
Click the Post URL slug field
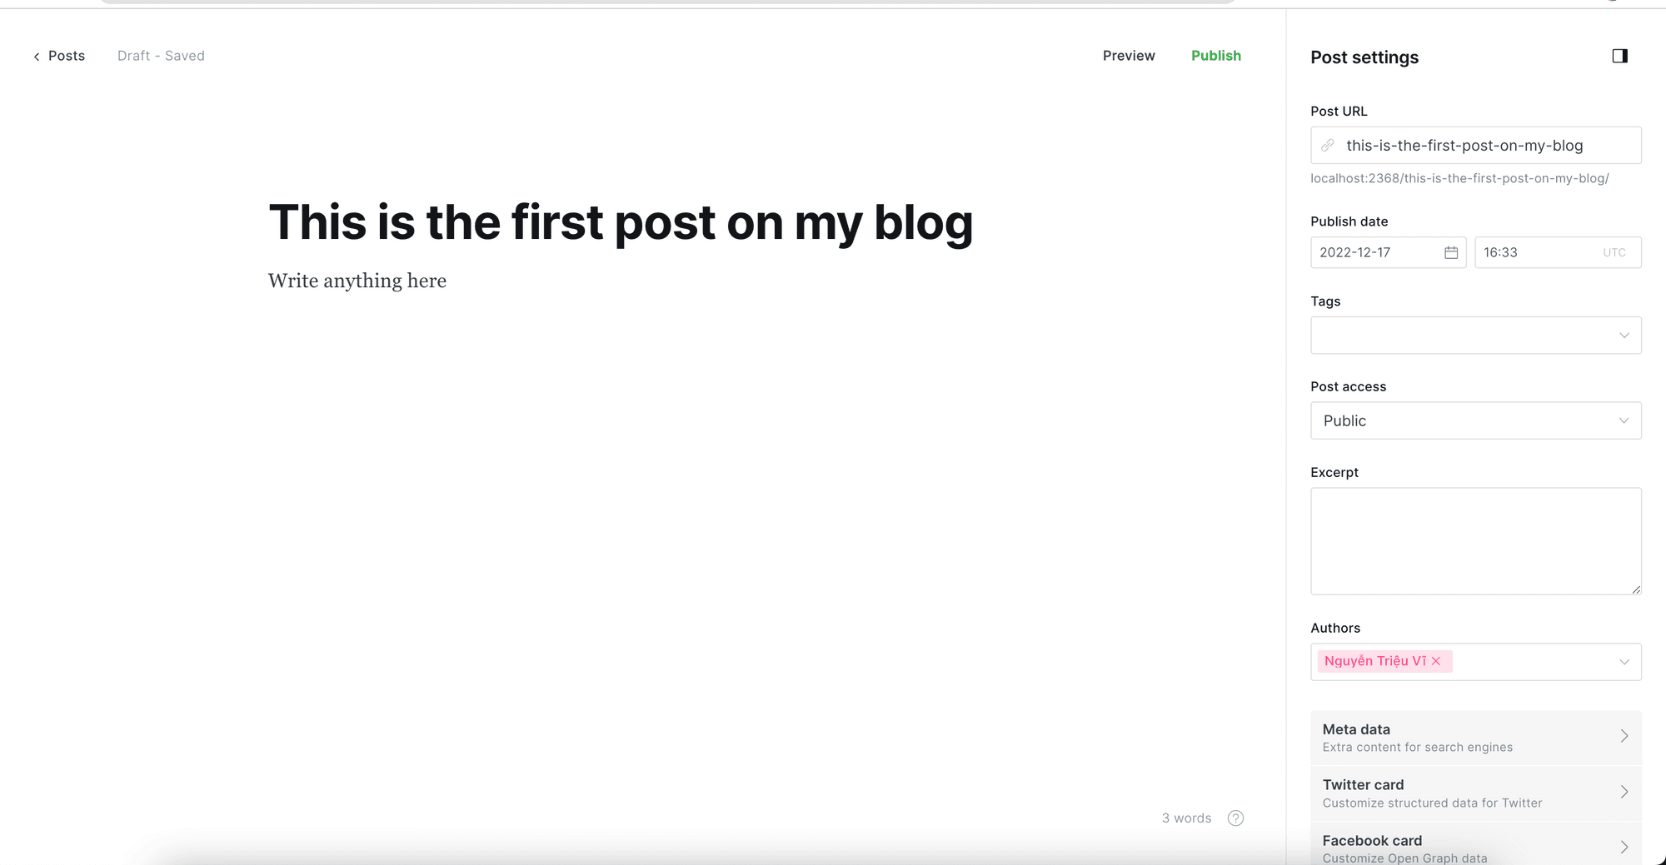click(1483, 146)
